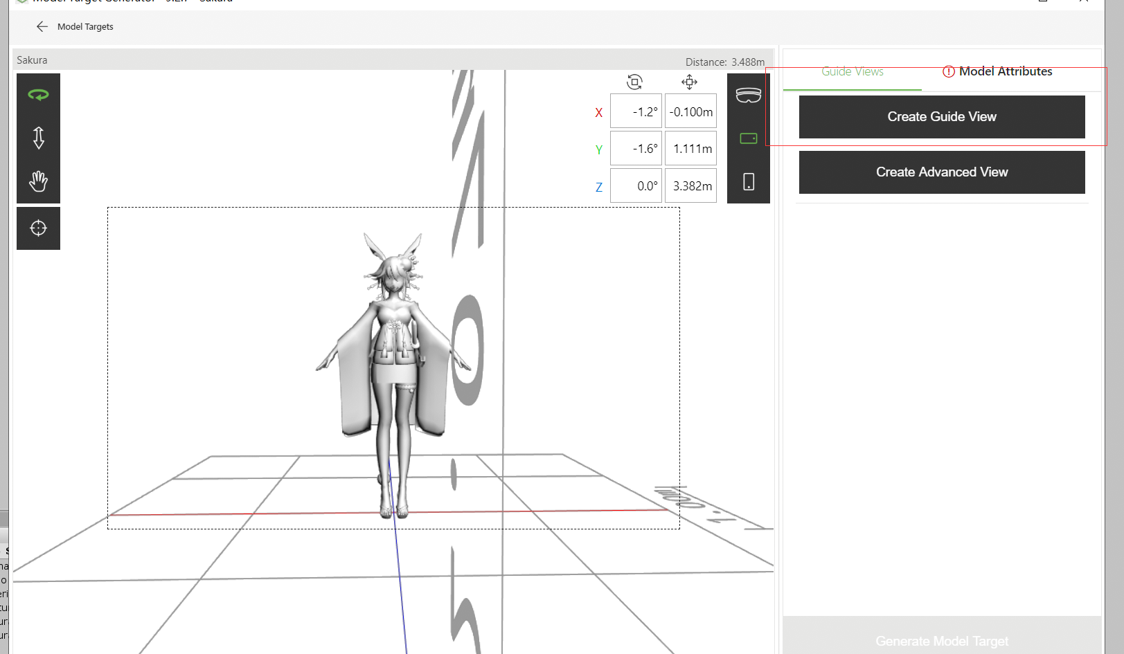Click the Create Advanced View button
1124x654 pixels.
click(x=941, y=172)
